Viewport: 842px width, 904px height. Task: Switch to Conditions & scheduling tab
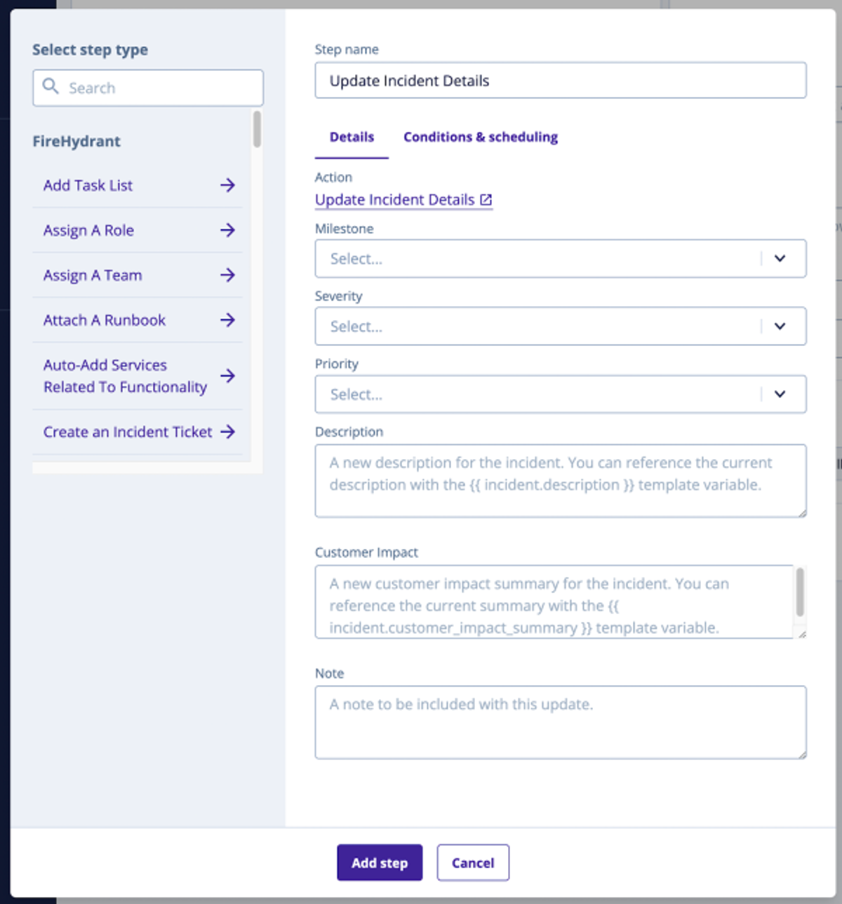click(481, 137)
